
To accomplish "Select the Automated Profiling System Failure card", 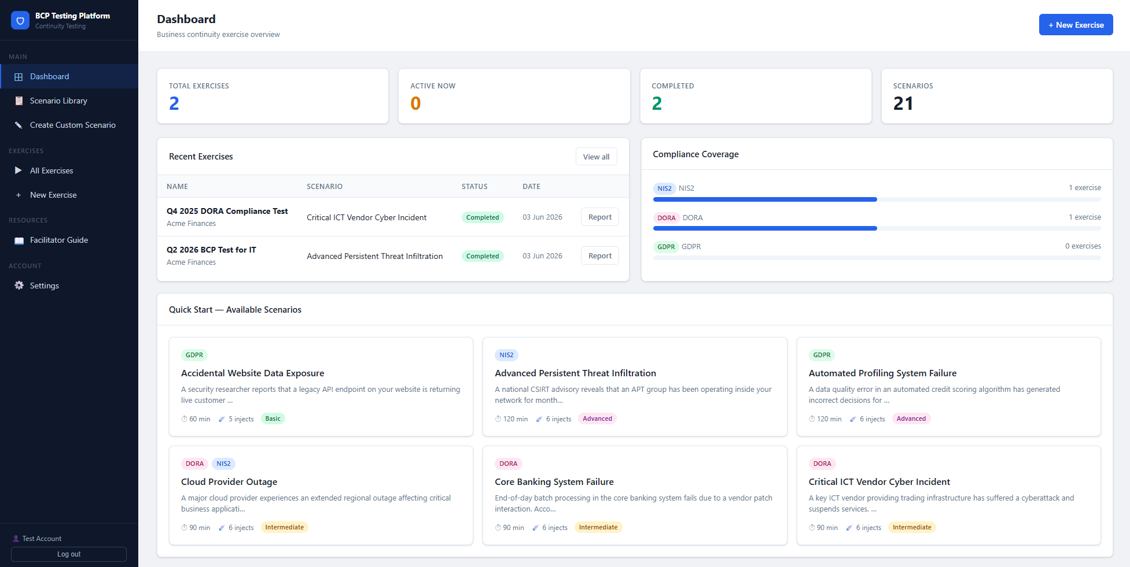I will click(948, 387).
